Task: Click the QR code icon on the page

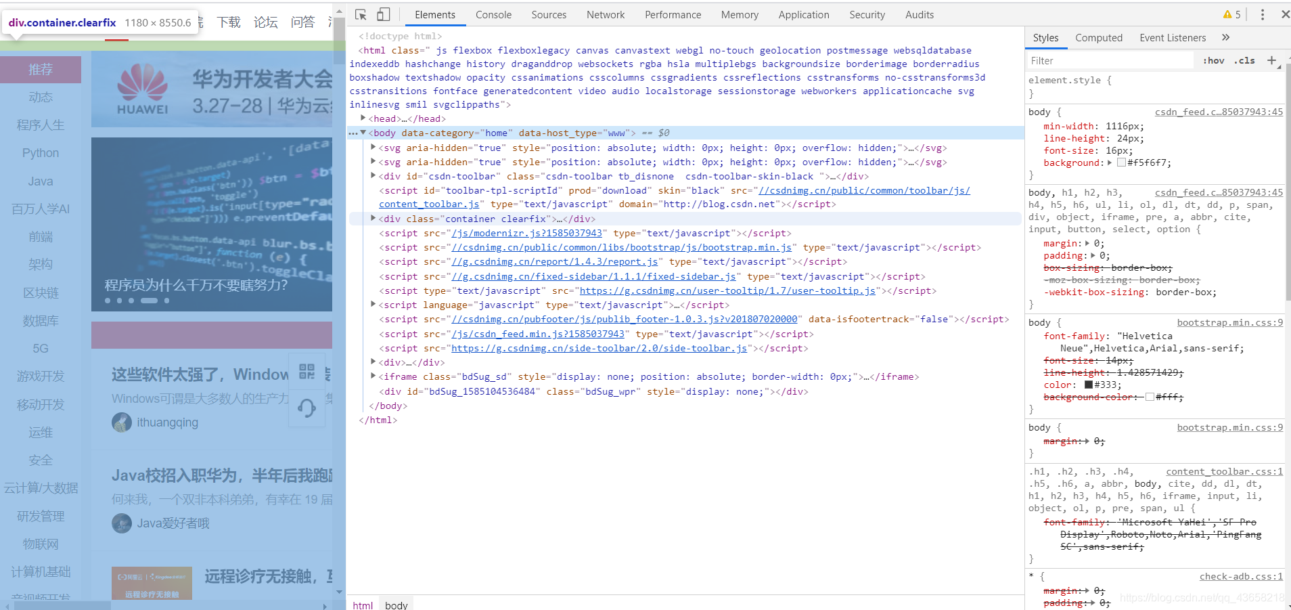Action: pyautogui.click(x=307, y=371)
